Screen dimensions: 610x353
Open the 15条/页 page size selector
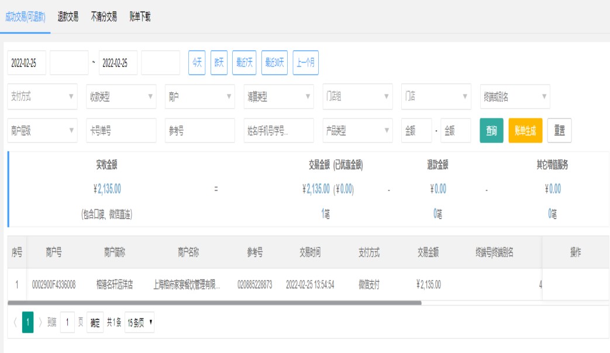point(139,322)
